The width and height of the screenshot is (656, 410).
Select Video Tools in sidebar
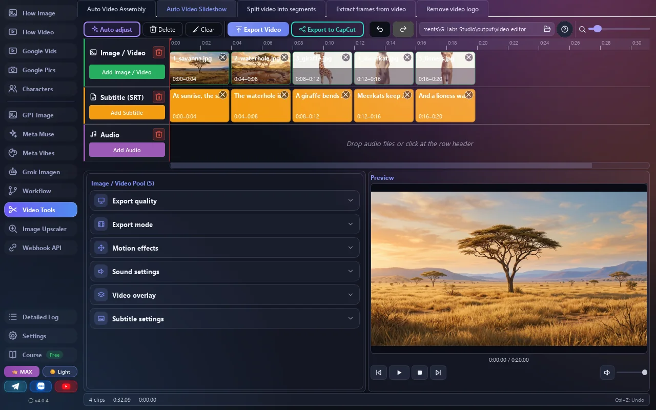(x=40, y=210)
